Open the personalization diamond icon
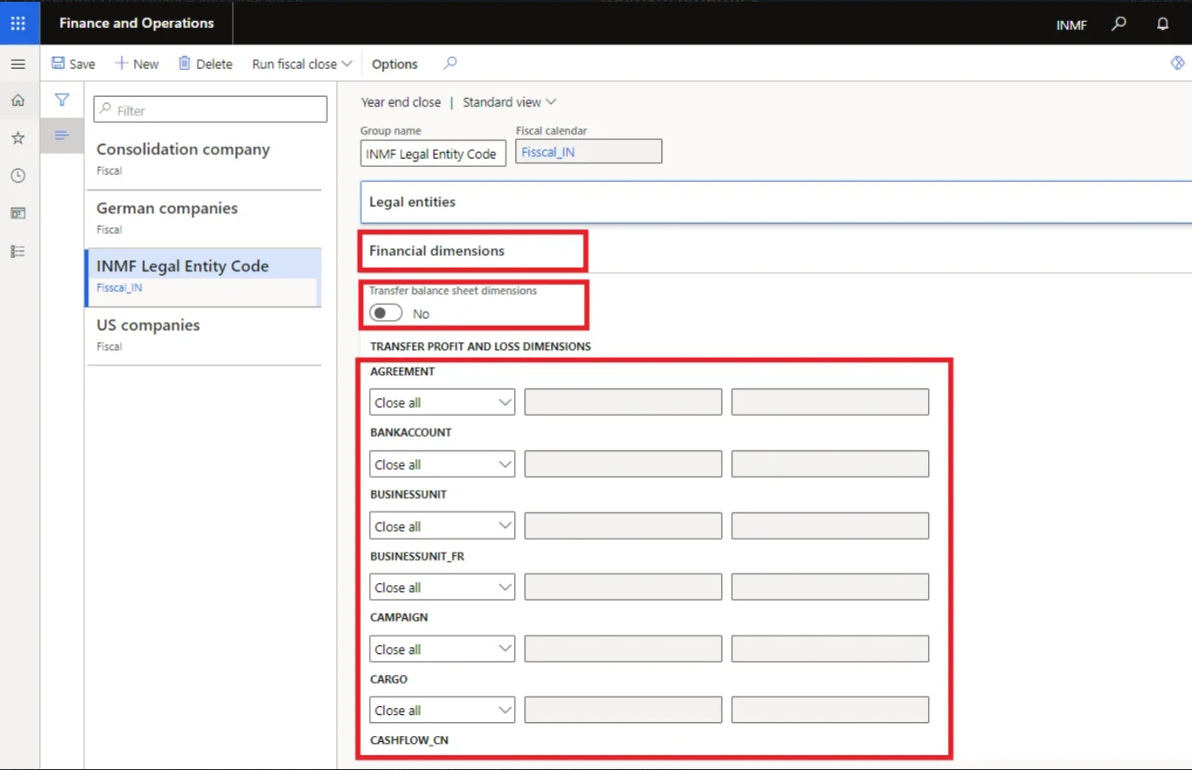The width and height of the screenshot is (1192, 770). click(x=1177, y=63)
